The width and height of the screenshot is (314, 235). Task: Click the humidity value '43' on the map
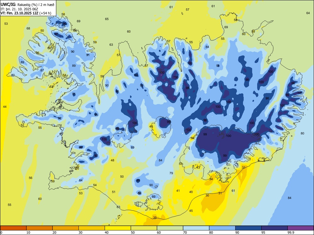[x=198, y=167]
